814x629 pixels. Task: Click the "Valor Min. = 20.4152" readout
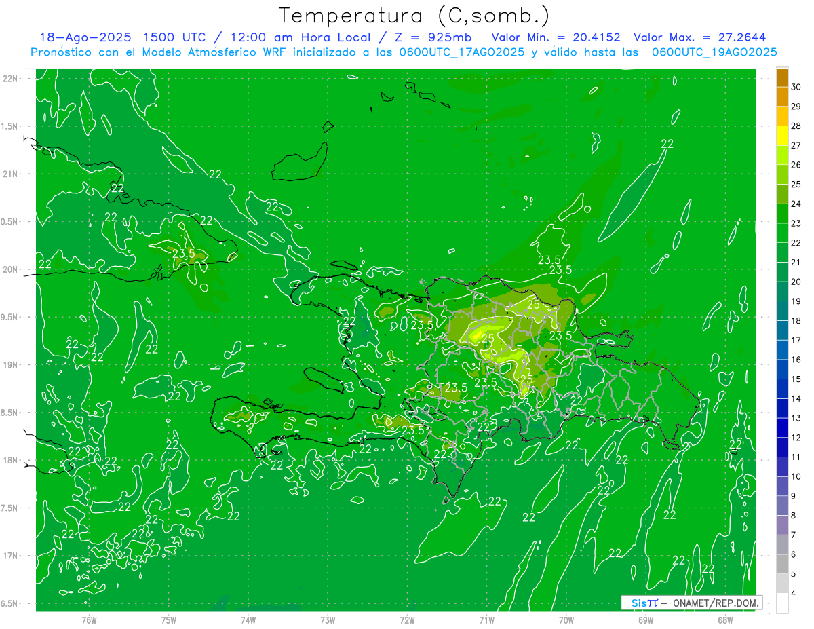pos(555,37)
